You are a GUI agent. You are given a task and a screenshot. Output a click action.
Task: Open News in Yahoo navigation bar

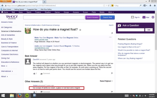click(21, 12)
